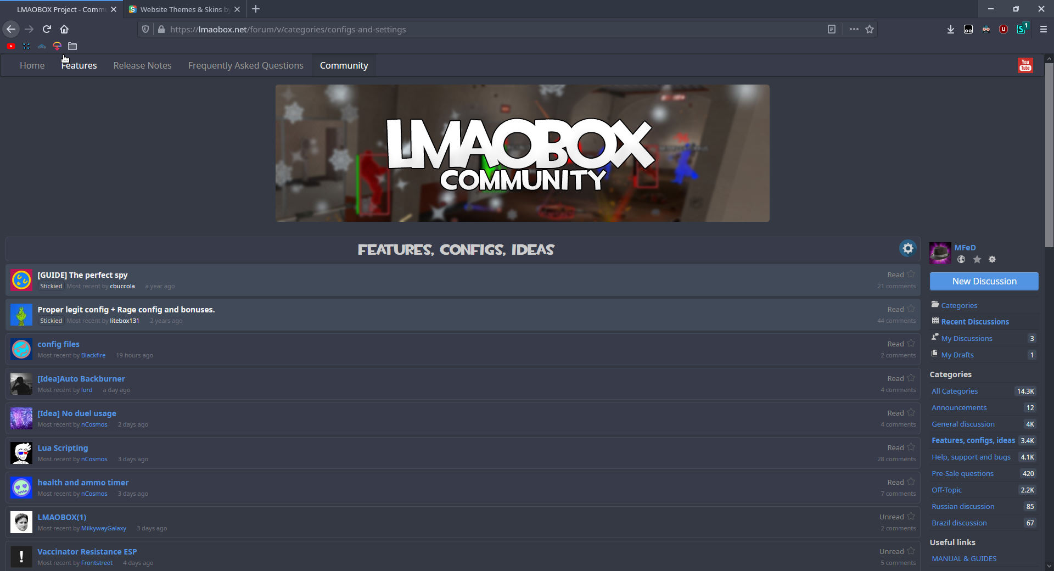Viewport: 1054px width, 571px height.
Task: Open Home in site navigation
Action: coord(32,65)
